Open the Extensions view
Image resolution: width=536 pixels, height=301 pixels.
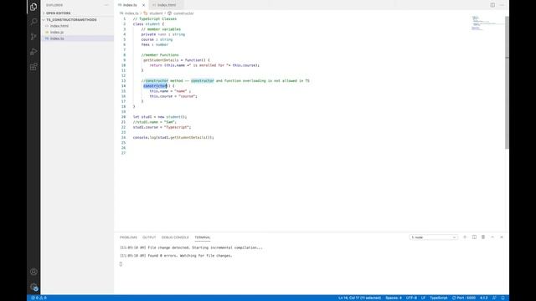pyautogui.click(x=33, y=67)
